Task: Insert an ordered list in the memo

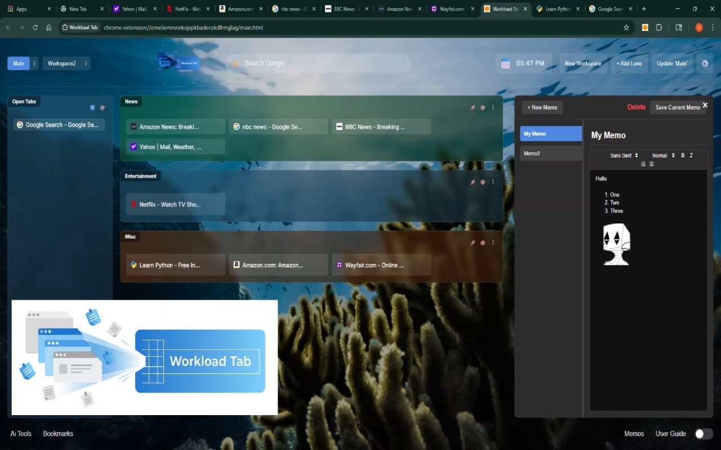Action: (643, 164)
